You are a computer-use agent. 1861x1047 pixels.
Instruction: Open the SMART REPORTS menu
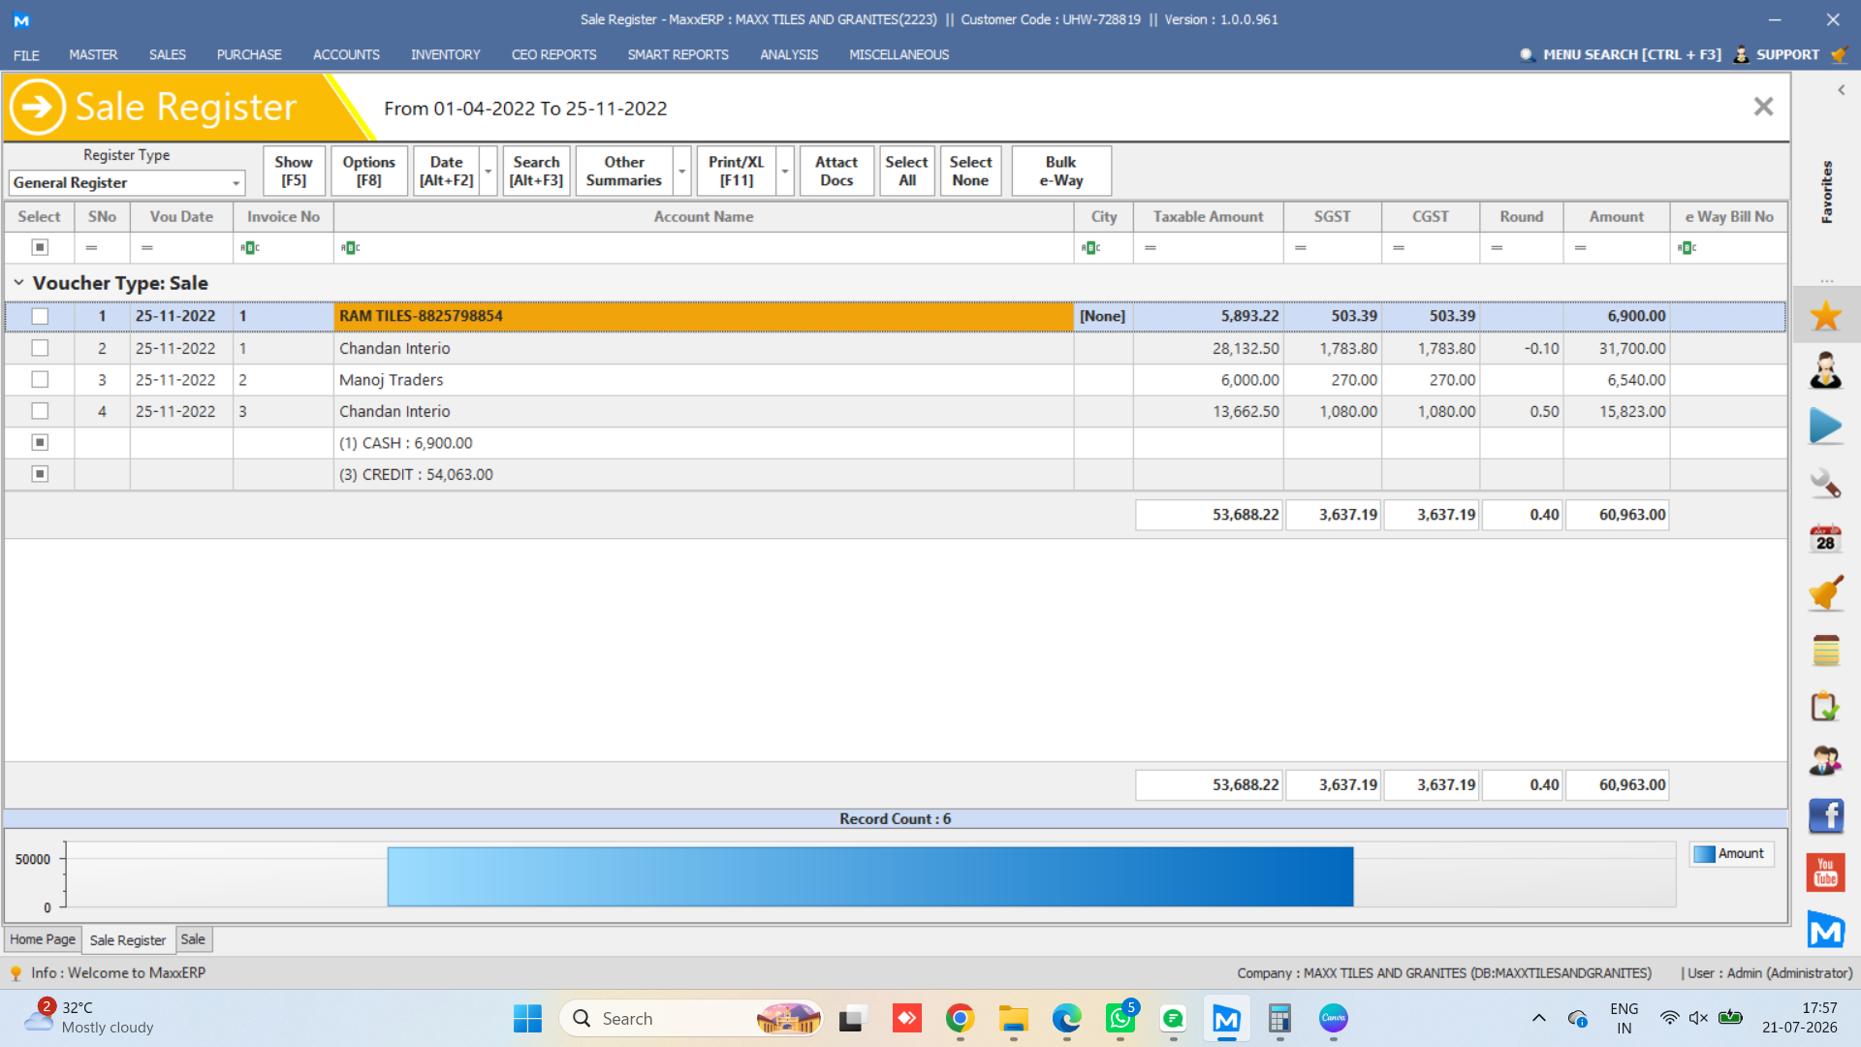678,54
